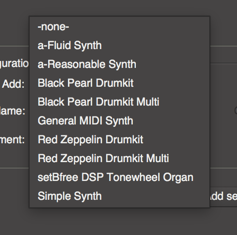
Task: Toggle the radio button beside the Name row
Action: coord(236,111)
